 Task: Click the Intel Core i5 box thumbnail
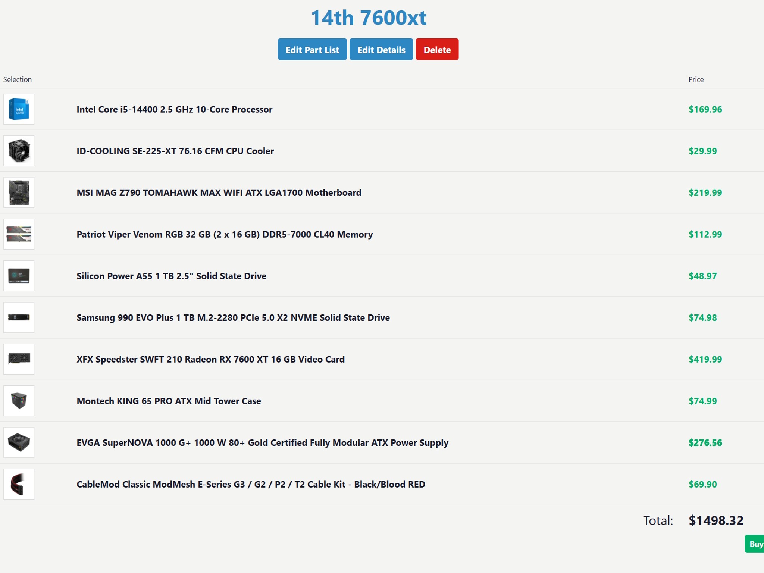pos(19,109)
